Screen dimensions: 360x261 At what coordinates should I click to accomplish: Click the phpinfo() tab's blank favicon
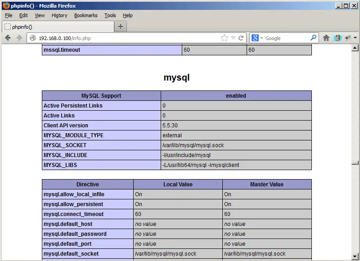point(8,27)
